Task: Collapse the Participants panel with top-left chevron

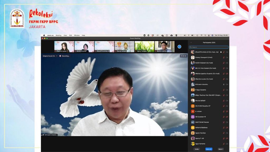Action: click(x=191, y=42)
